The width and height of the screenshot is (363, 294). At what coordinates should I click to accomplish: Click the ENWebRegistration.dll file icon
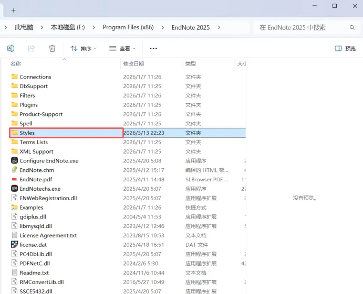tap(14, 198)
